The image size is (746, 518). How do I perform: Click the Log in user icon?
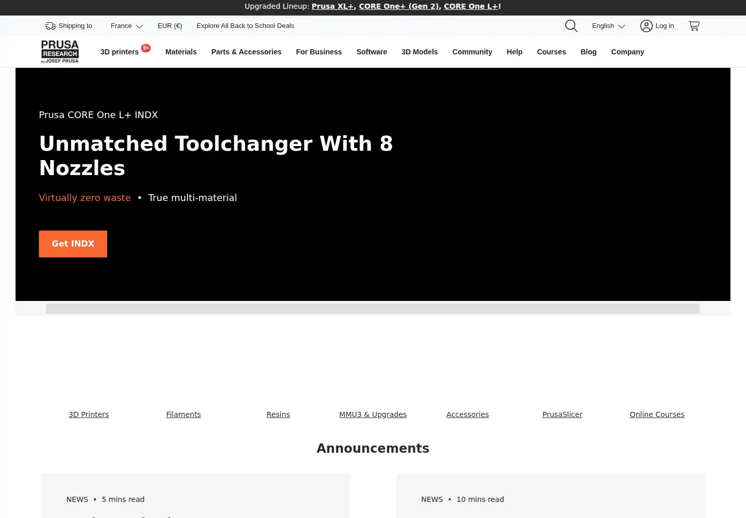click(646, 26)
